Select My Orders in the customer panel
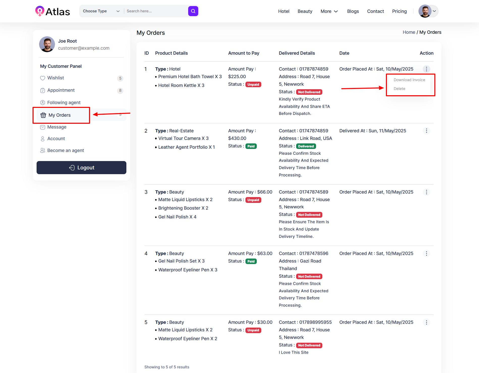Viewport: 479px width, 373px height. pos(60,115)
